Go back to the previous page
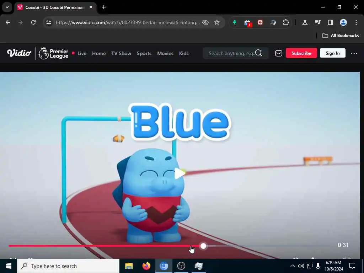This screenshot has height=273, width=364. [8, 22]
